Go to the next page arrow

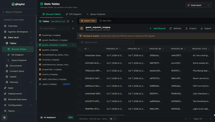click(x=206, y=119)
